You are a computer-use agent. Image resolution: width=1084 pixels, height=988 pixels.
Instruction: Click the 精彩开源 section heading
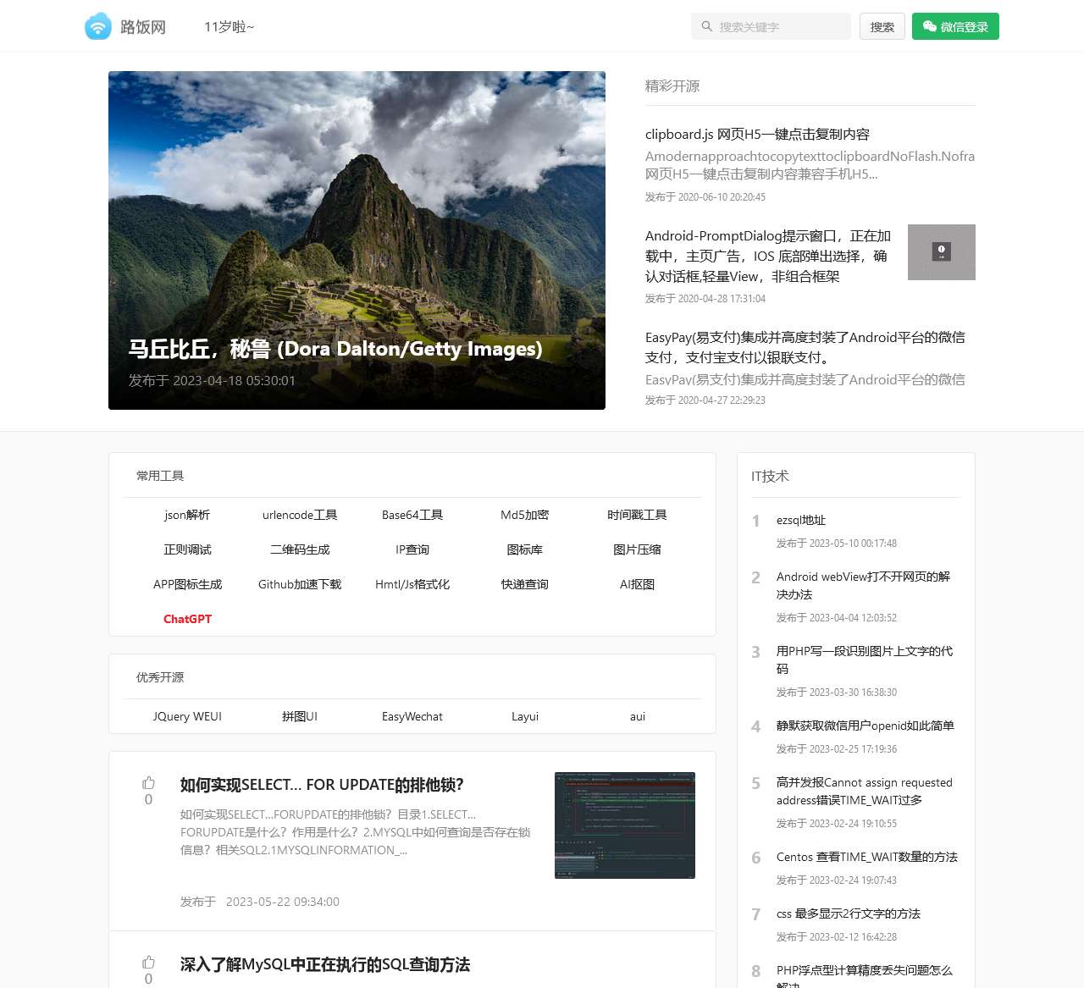(672, 86)
